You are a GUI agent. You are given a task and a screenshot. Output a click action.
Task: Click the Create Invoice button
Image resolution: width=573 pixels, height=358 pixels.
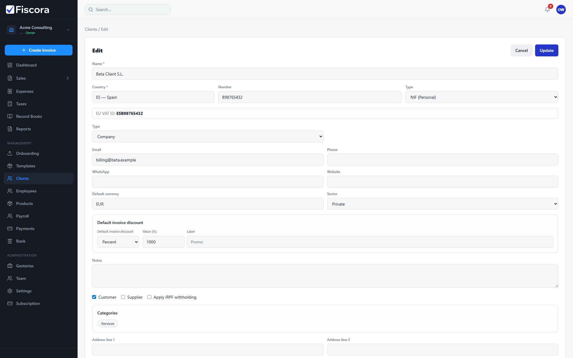[38, 50]
